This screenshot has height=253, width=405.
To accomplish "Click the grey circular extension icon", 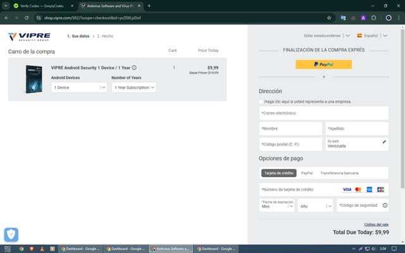I will pyautogui.click(x=353, y=18).
